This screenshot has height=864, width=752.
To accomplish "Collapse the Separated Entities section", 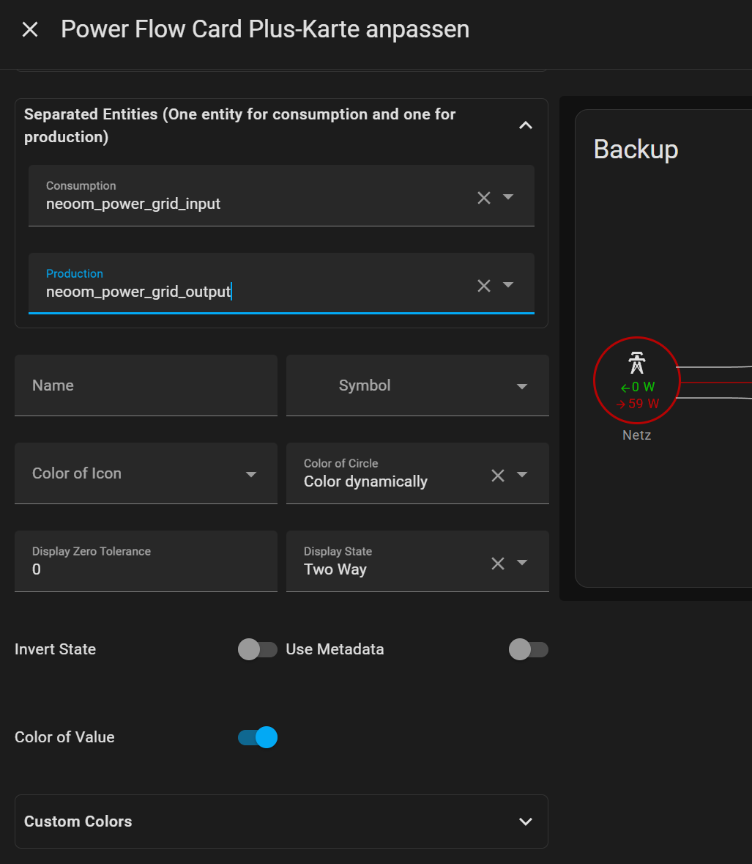I will tap(525, 125).
